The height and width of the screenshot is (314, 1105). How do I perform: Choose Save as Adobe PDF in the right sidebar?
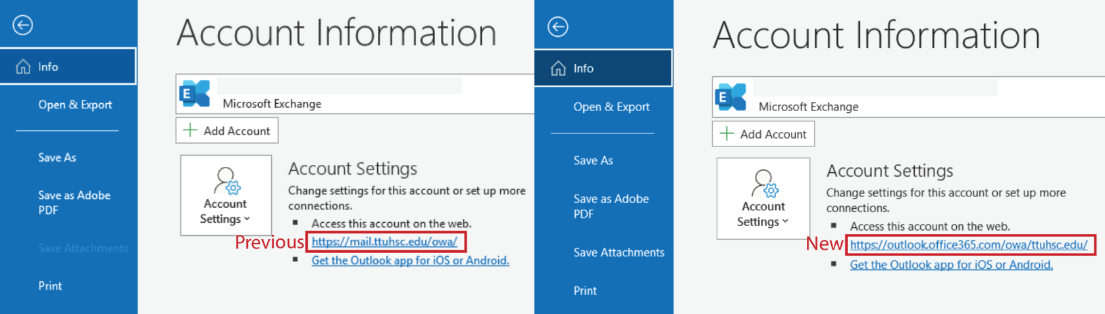point(611,206)
